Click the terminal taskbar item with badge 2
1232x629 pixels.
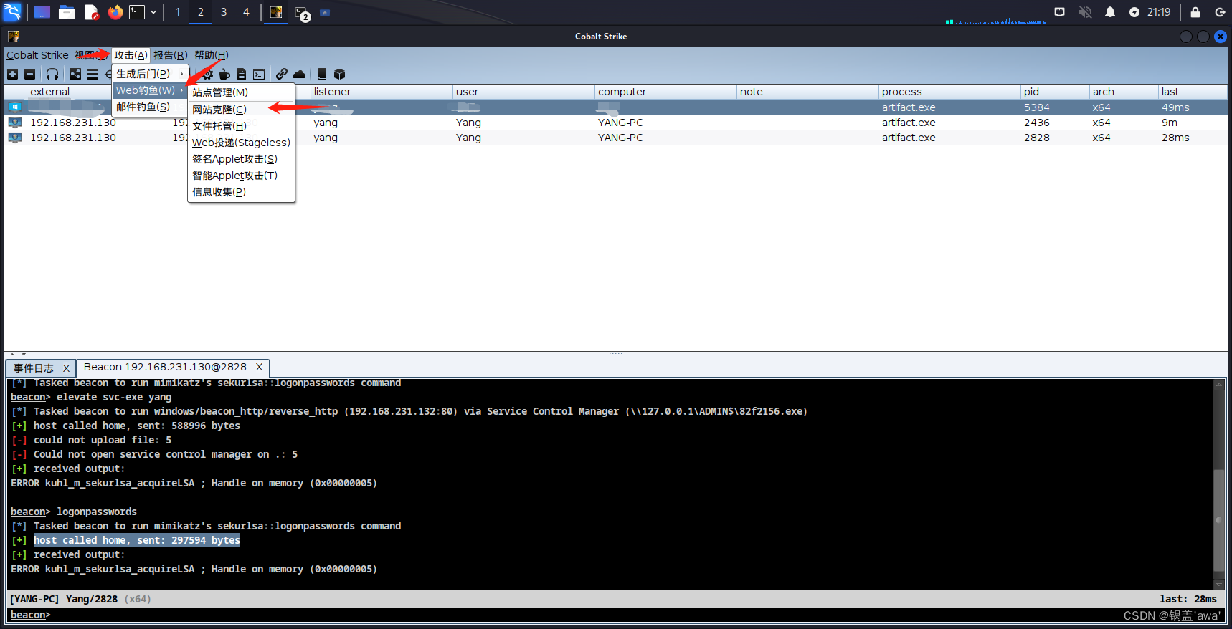coord(302,13)
